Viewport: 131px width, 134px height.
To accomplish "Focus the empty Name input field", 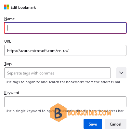I will point(65,28).
